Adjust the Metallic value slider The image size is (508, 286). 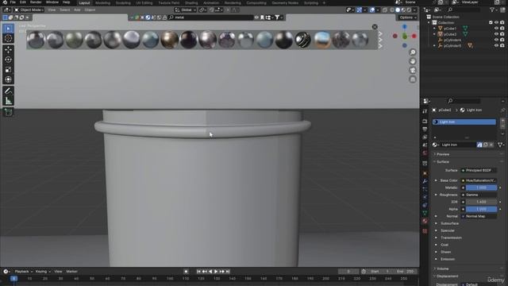[481, 187]
